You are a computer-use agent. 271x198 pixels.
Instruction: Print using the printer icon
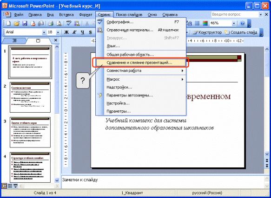(51, 23)
